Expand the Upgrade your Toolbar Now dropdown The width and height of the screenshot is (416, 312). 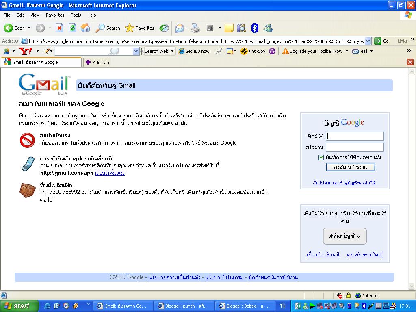347,51
